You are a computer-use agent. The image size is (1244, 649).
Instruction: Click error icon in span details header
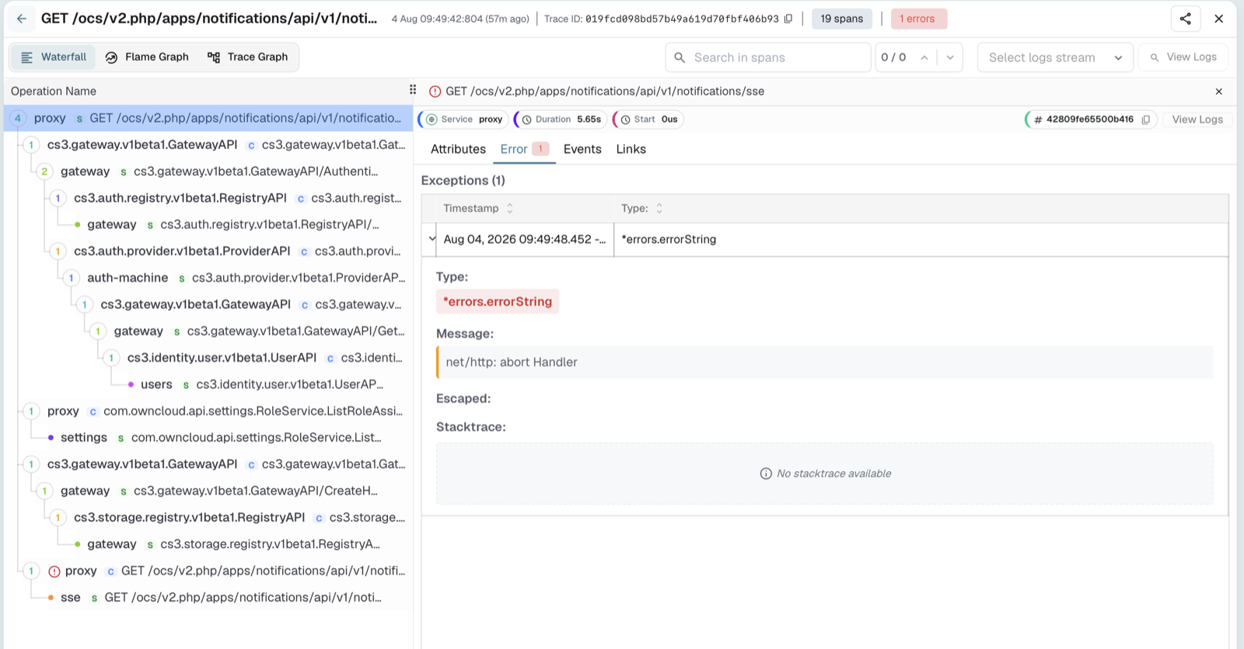pyautogui.click(x=435, y=92)
